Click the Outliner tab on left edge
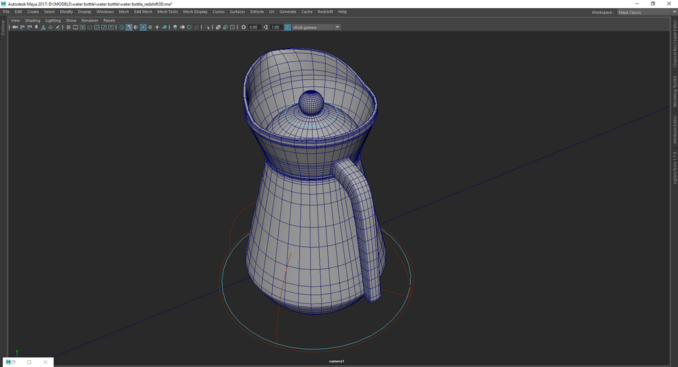This screenshot has height=367, width=678. [3, 28]
